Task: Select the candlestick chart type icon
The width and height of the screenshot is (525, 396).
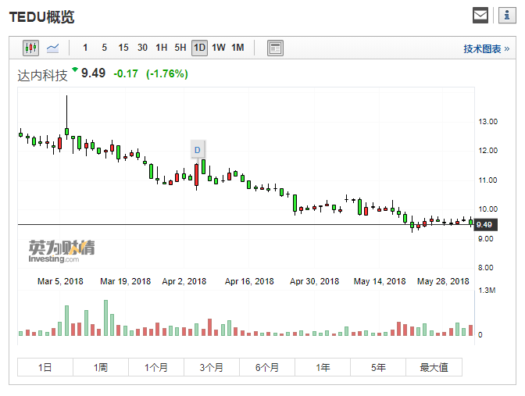Action: tap(30, 48)
